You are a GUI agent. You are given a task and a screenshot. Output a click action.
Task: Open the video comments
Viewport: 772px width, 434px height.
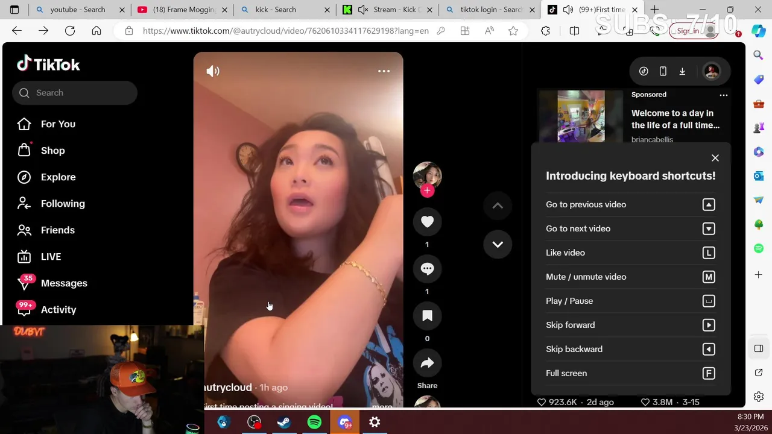coord(427,269)
